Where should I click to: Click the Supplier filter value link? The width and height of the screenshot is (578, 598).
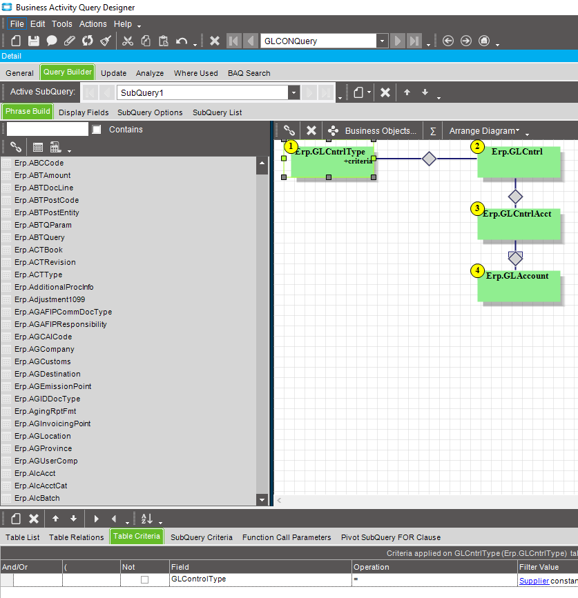[x=534, y=581]
